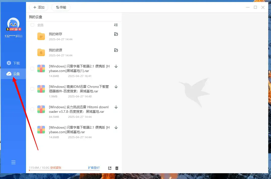Open the 传输 transfer list
The image size is (271, 179).
pos(61,7)
